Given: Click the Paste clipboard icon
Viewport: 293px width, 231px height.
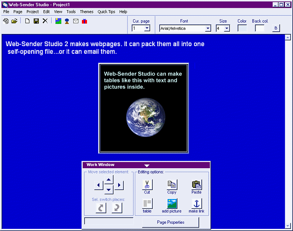Looking at the screenshot, I should tap(197, 184).
